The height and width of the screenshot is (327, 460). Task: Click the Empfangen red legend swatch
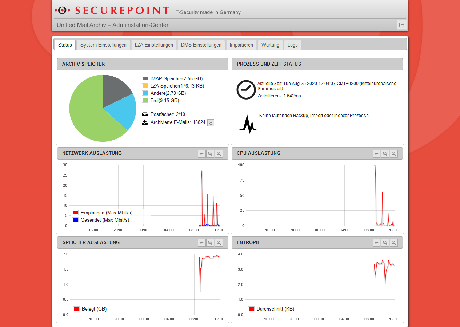coord(75,213)
